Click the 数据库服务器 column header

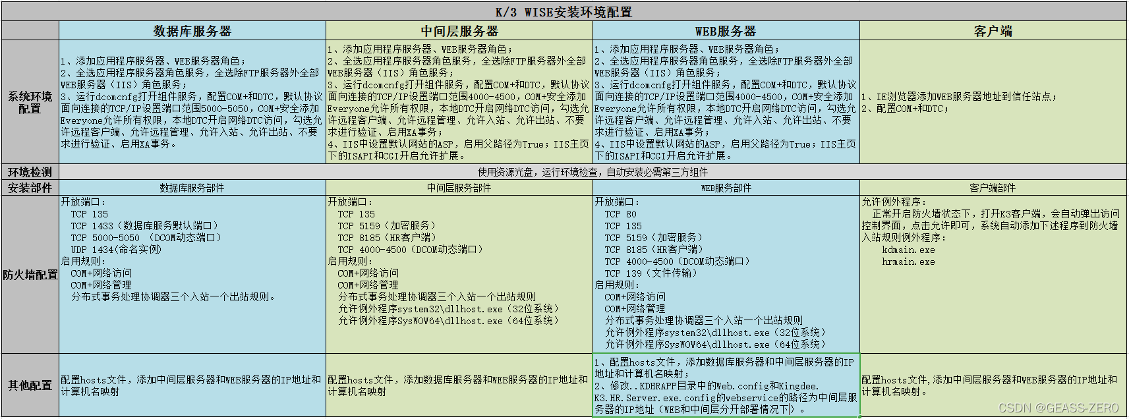(192, 31)
